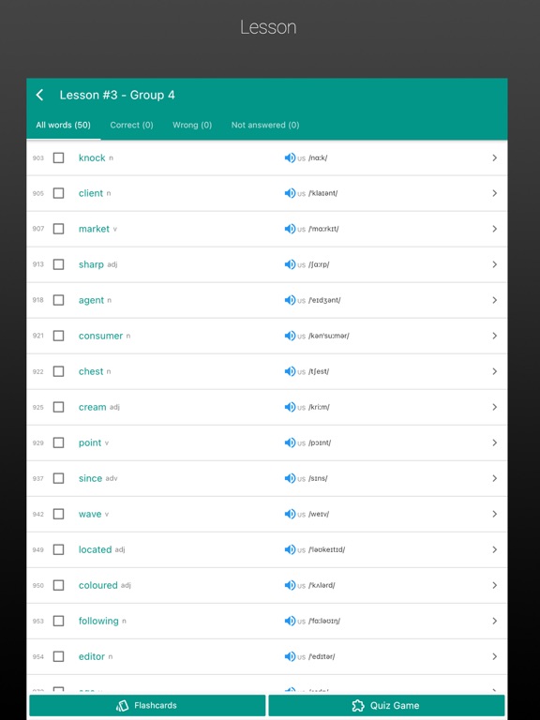Check the box next to following
The width and height of the screenshot is (540, 720).
click(x=58, y=621)
